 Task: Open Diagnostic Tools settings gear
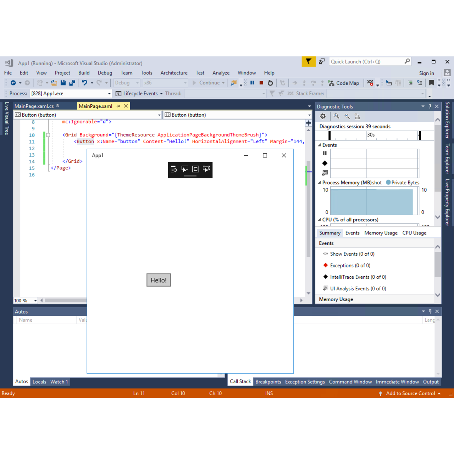(322, 116)
